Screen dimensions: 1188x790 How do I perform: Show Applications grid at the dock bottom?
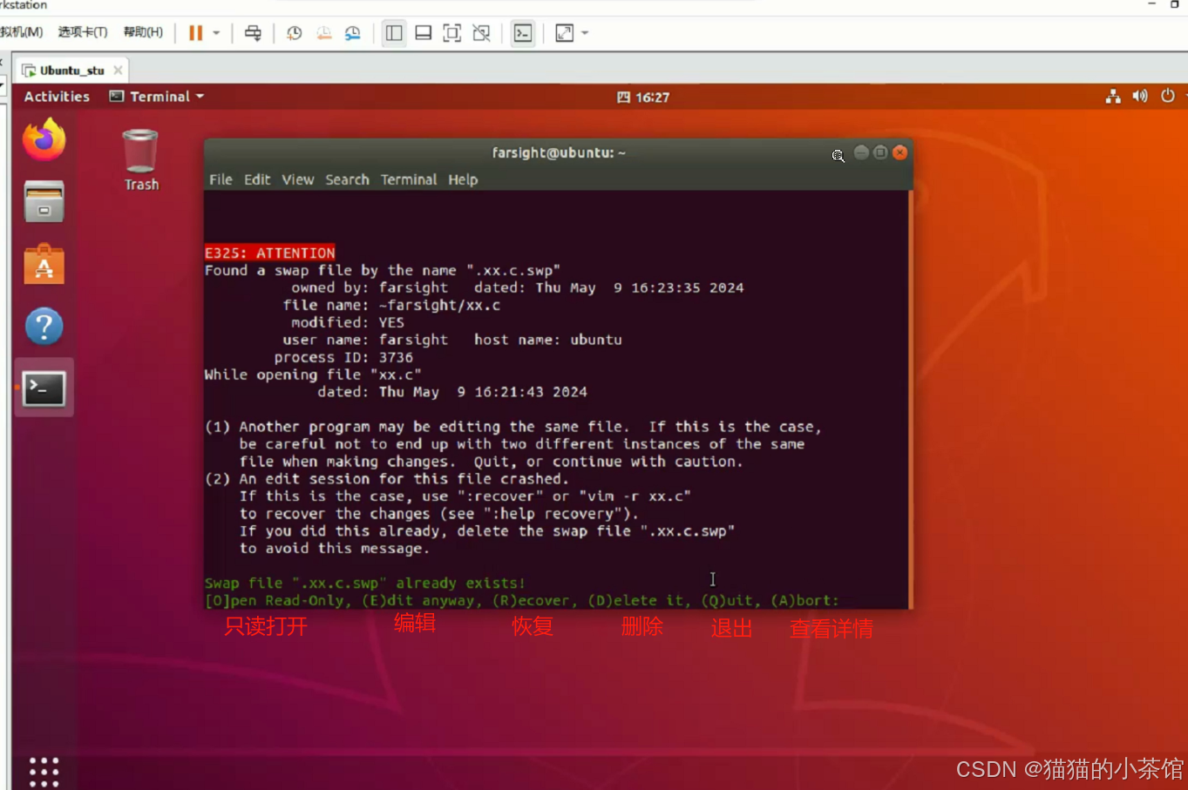(44, 771)
